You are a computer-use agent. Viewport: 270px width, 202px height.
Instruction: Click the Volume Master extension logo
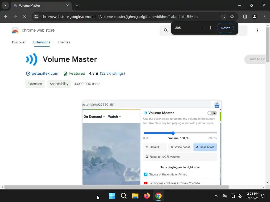point(32,59)
